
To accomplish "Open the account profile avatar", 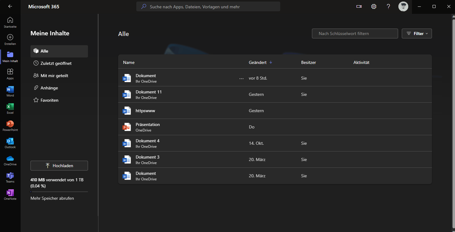I will (x=403, y=6).
